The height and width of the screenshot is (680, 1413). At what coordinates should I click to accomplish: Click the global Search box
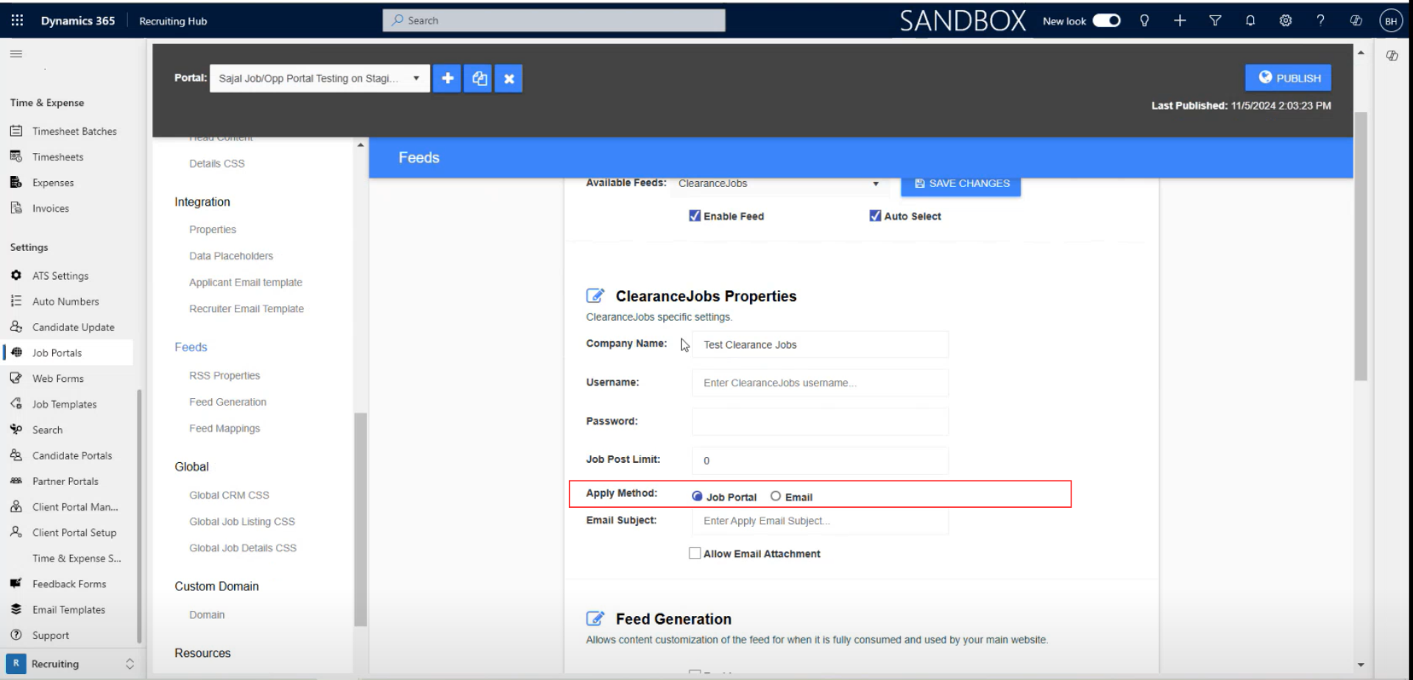pos(553,21)
